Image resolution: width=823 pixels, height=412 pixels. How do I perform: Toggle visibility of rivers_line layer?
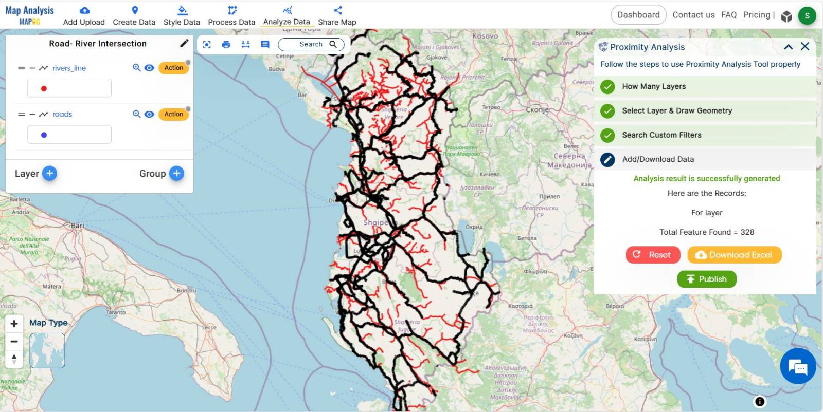click(149, 68)
